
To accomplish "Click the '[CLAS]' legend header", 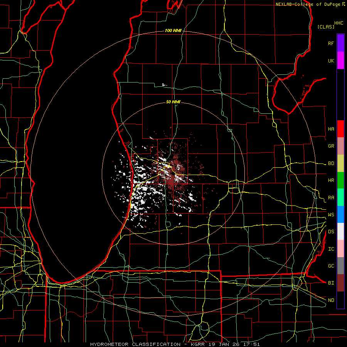I will click(x=326, y=27).
